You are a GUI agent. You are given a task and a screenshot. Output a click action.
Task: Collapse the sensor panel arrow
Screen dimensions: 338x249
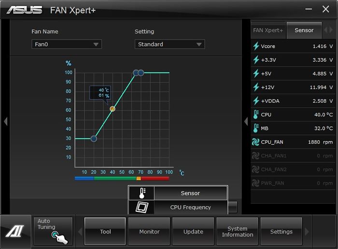pyautogui.click(x=246, y=121)
